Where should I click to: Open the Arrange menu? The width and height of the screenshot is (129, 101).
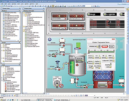[x=14, y=4]
